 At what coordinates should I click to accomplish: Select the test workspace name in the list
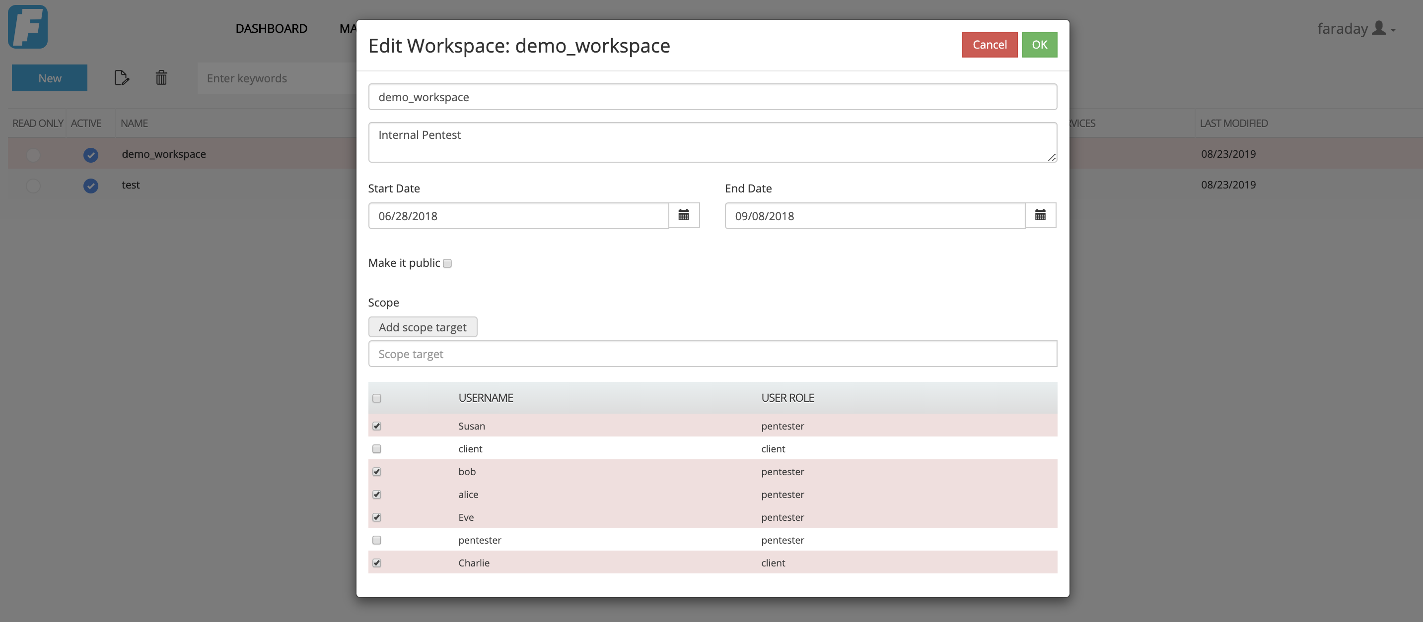pyautogui.click(x=131, y=185)
